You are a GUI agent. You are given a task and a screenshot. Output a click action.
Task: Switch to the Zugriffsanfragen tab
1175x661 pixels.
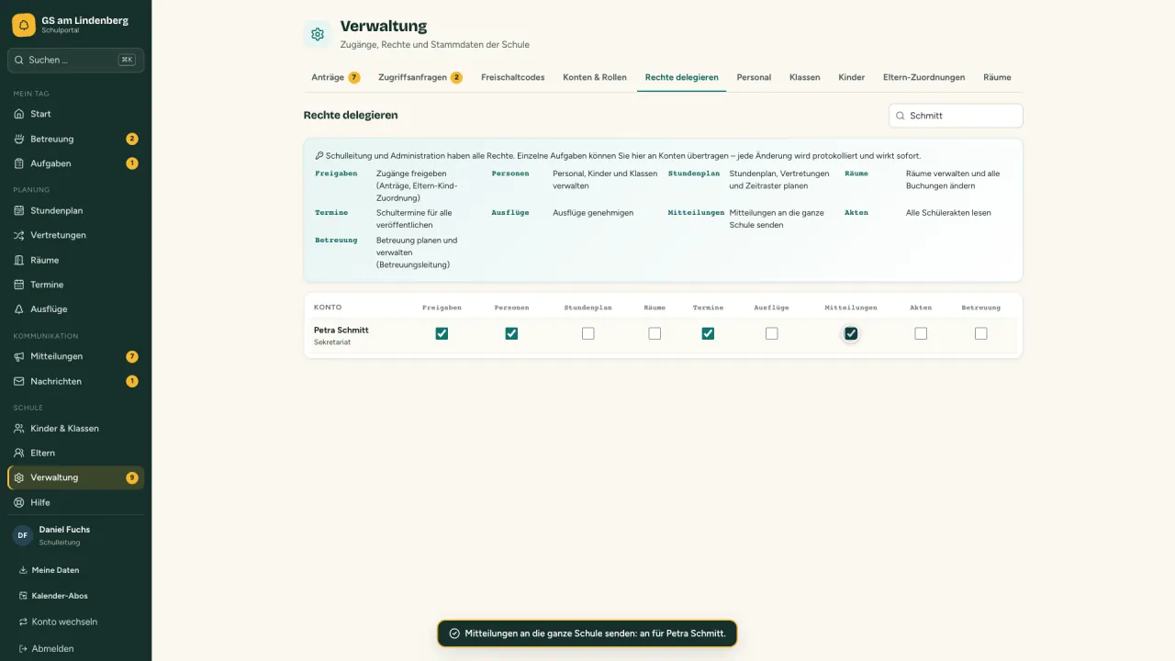420,77
